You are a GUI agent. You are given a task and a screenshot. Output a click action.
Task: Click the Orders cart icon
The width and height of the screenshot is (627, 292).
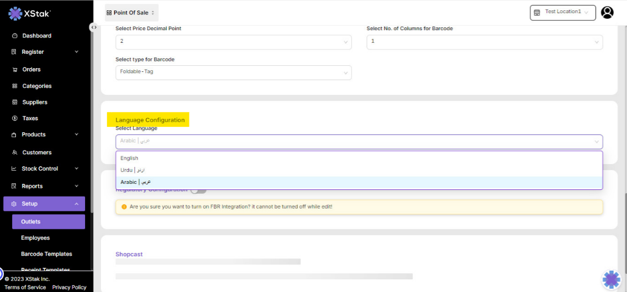tap(15, 70)
